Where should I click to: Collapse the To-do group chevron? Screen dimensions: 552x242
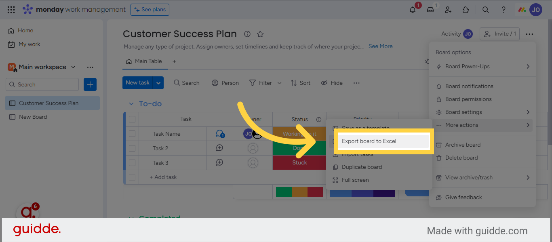pos(131,104)
